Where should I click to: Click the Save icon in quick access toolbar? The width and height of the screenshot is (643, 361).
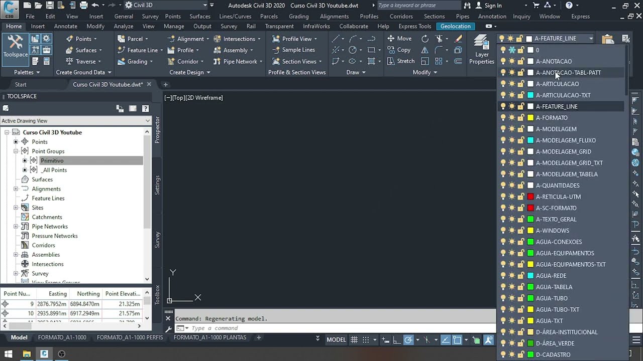click(x=50, y=5)
